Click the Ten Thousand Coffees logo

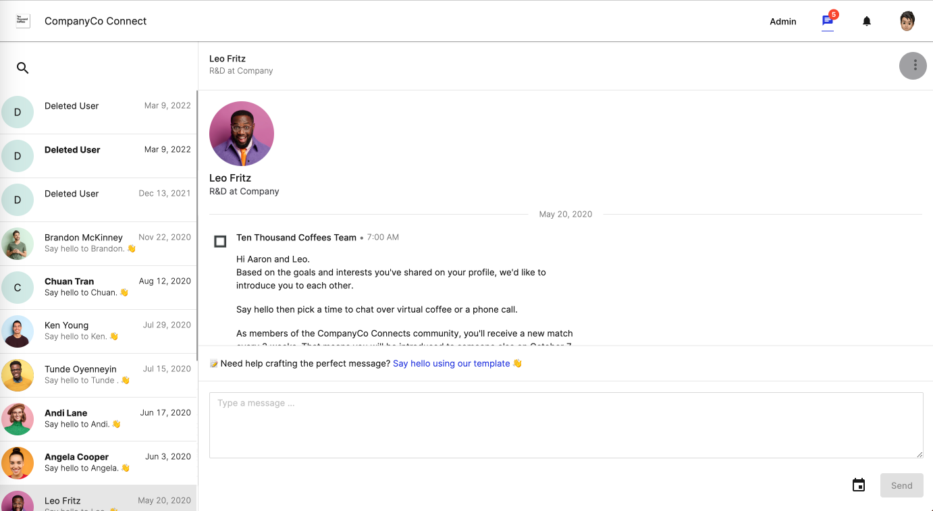(23, 21)
